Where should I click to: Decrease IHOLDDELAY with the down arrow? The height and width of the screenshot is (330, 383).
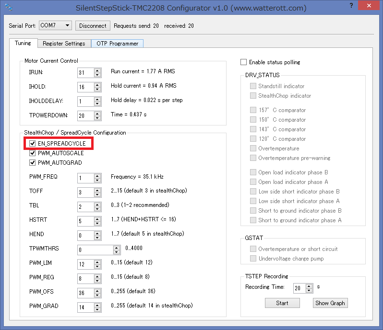(97, 103)
